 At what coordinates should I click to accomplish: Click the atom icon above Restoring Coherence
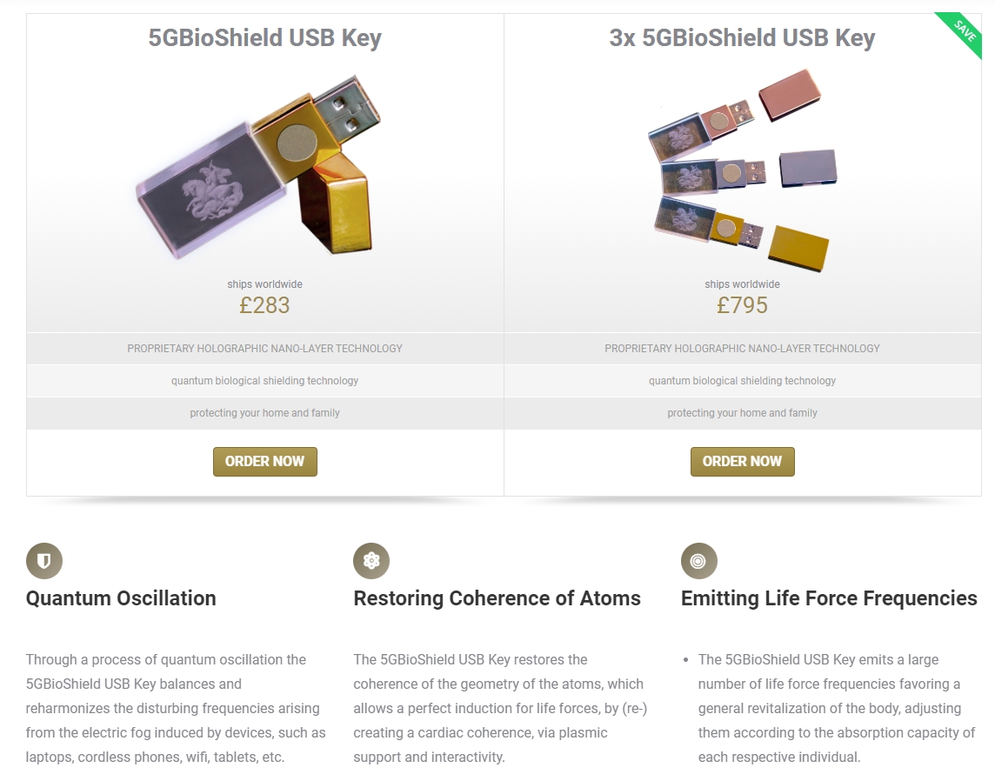click(x=371, y=561)
